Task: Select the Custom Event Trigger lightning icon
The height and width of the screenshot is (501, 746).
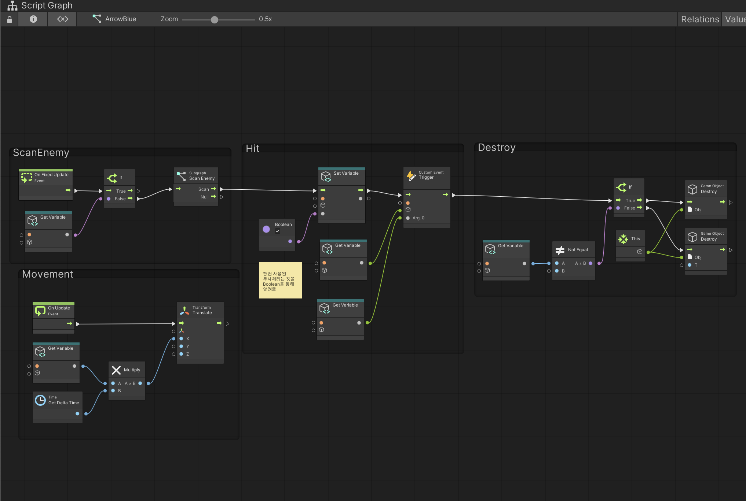Action: pos(411,175)
